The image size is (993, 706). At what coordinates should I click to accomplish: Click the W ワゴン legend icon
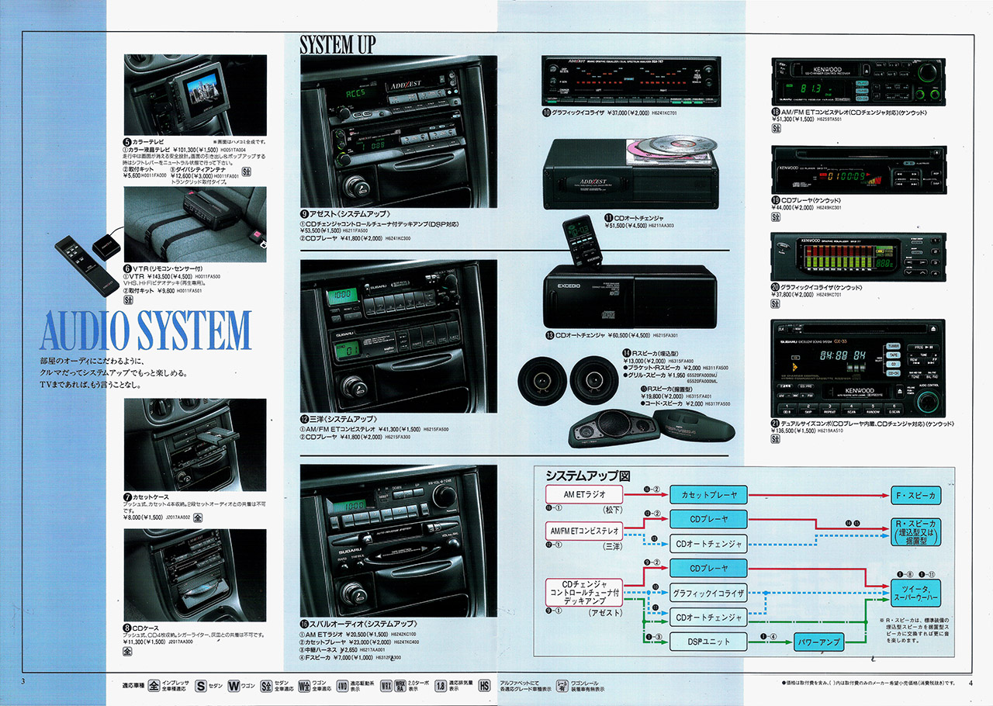[234, 686]
